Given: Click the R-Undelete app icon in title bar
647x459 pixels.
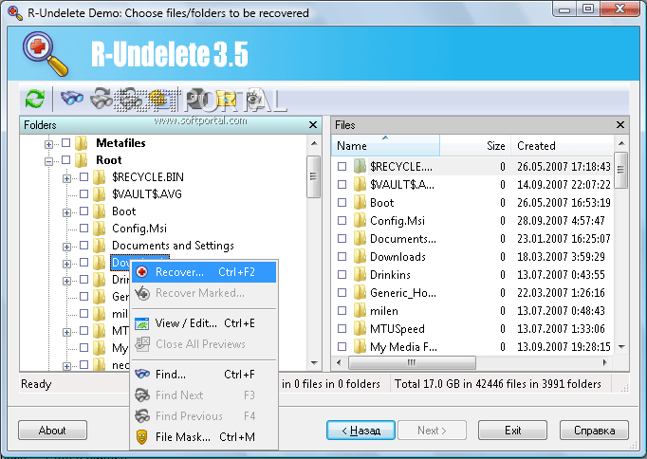Looking at the screenshot, I should click(x=15, y=12).
